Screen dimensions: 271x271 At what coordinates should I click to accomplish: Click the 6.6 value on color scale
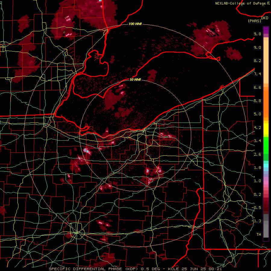257,87
